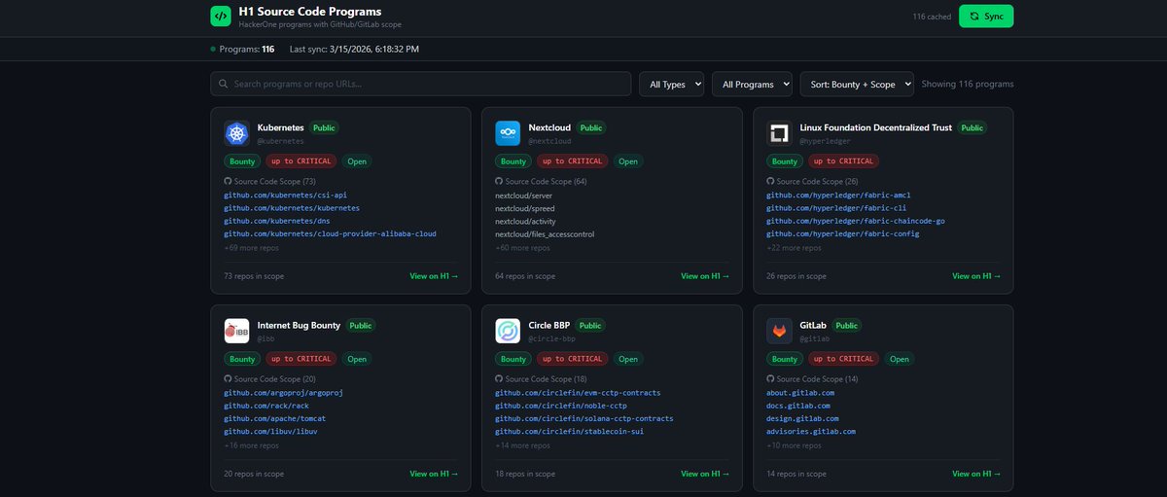Open View on H1 for Kubernetes

pos(434,276)
